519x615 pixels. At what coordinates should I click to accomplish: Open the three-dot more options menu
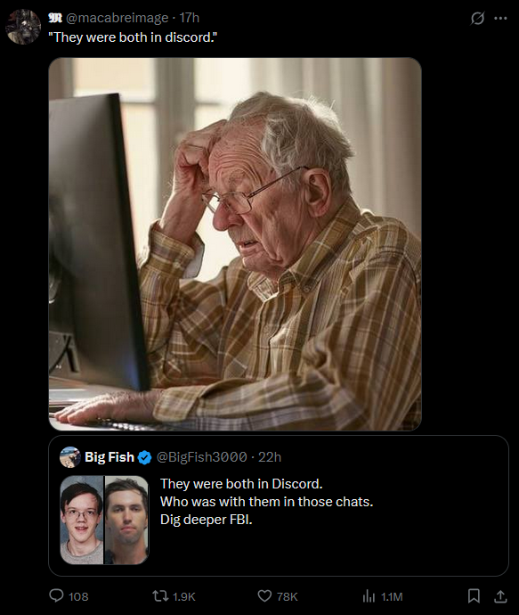click(500, 18)
